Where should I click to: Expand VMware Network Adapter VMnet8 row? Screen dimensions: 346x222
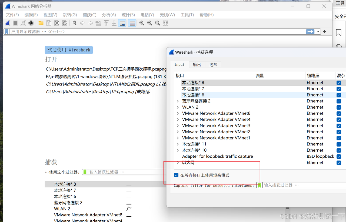[x=178, y=113]
